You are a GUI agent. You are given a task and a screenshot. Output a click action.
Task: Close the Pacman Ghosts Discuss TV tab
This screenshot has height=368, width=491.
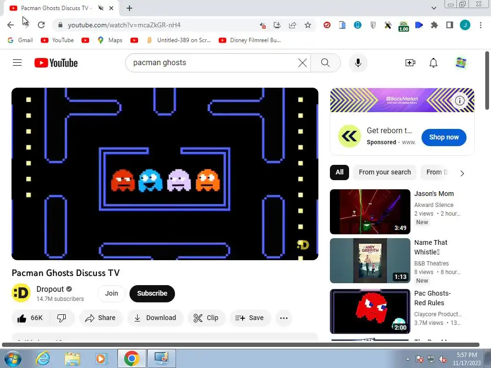111,8
